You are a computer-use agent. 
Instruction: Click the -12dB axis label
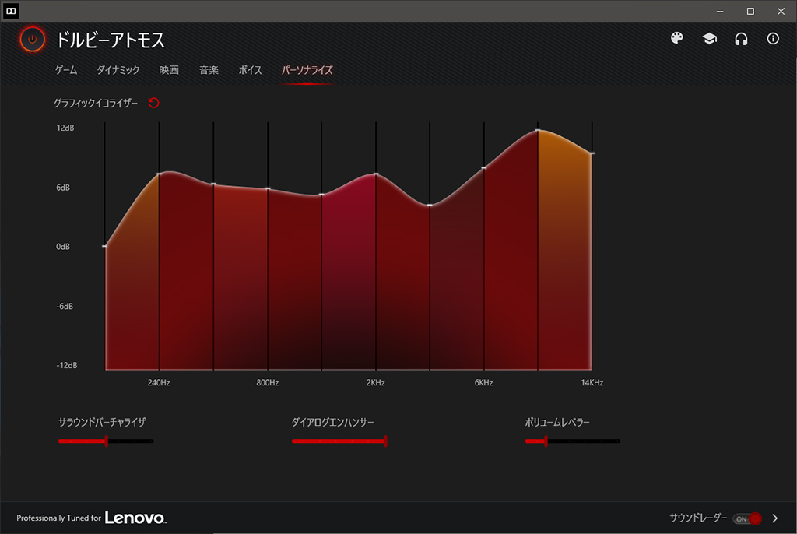(x=67, y=365)
